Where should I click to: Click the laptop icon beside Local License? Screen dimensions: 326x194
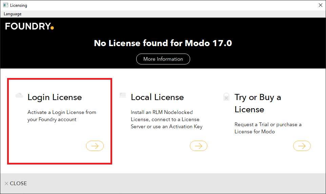coord(123,95)
